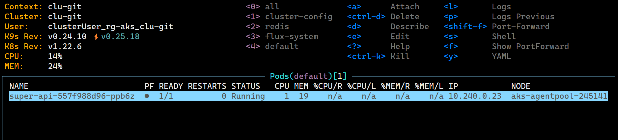Select the super-api-557f988d96-ppb6z pod row
The width and height of the screenshot is (618, 140).
(72, 96)
